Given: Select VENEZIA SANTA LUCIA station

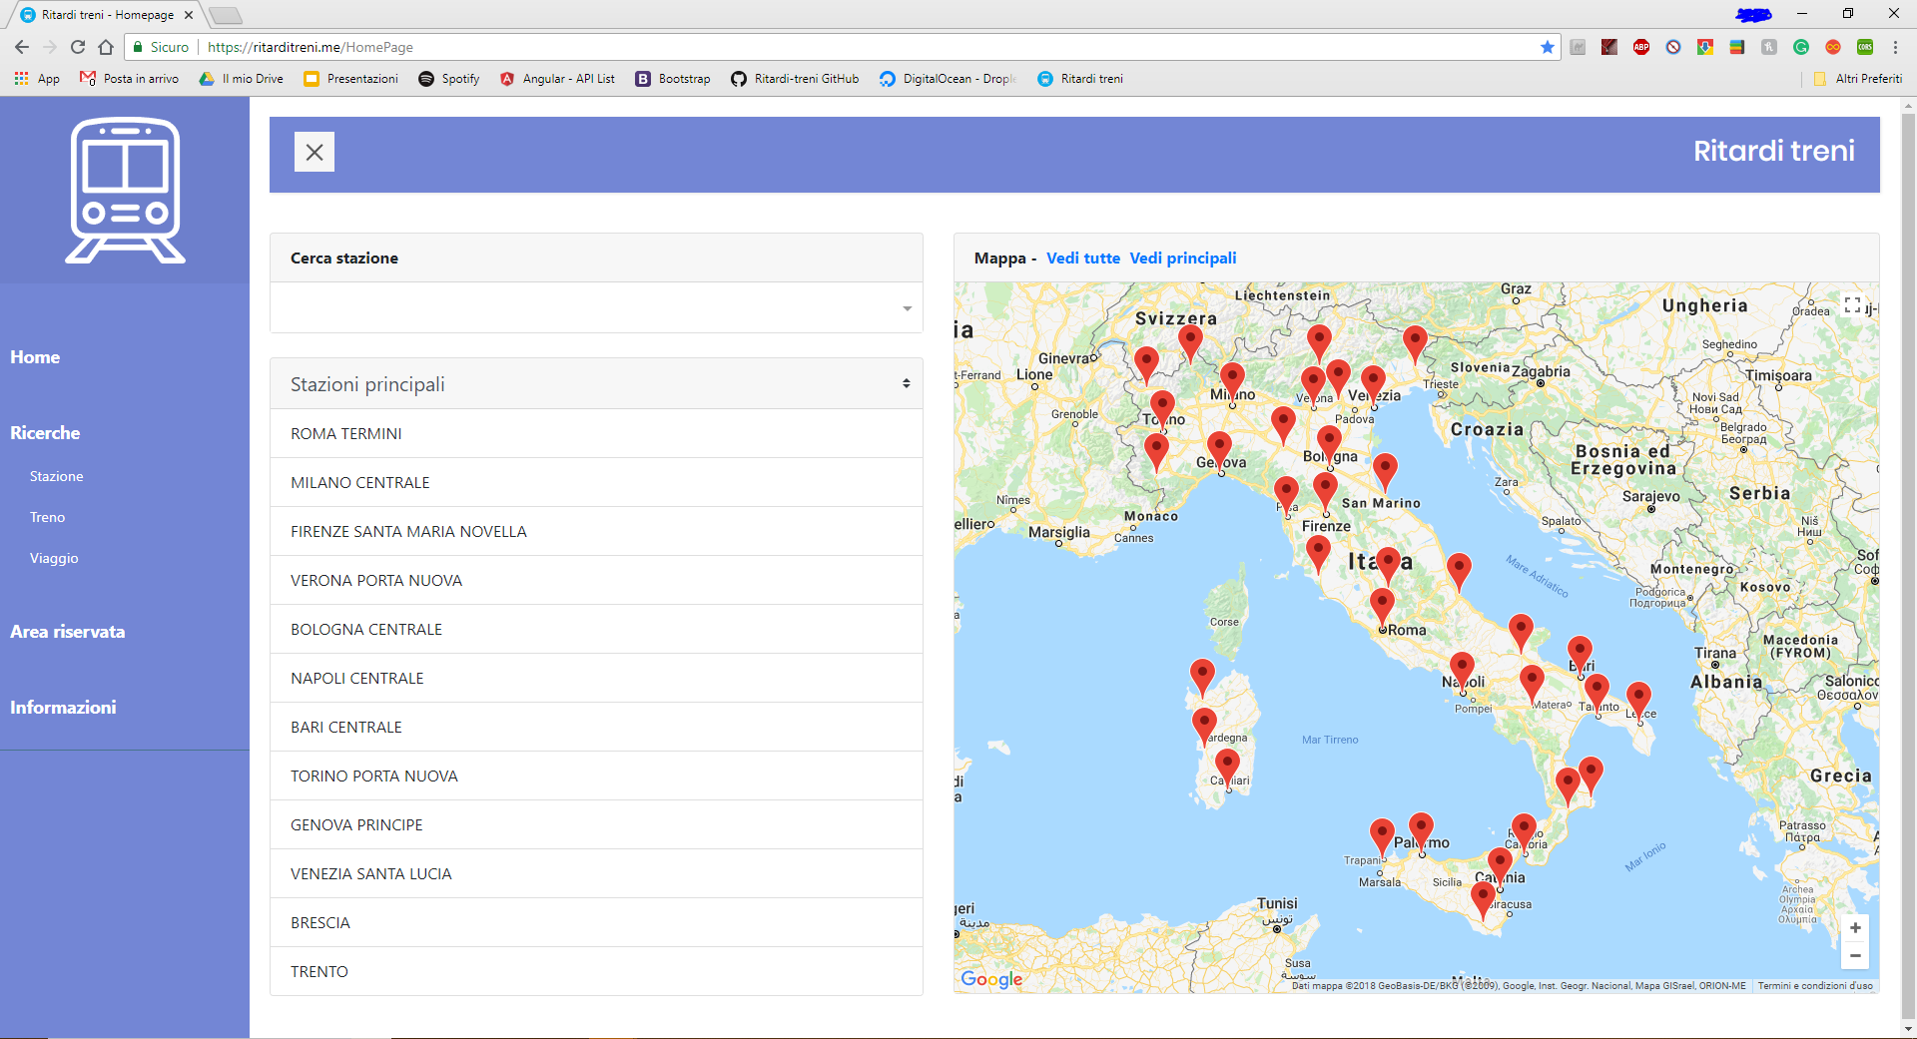Looking at the screenshot, I should 596,874.
